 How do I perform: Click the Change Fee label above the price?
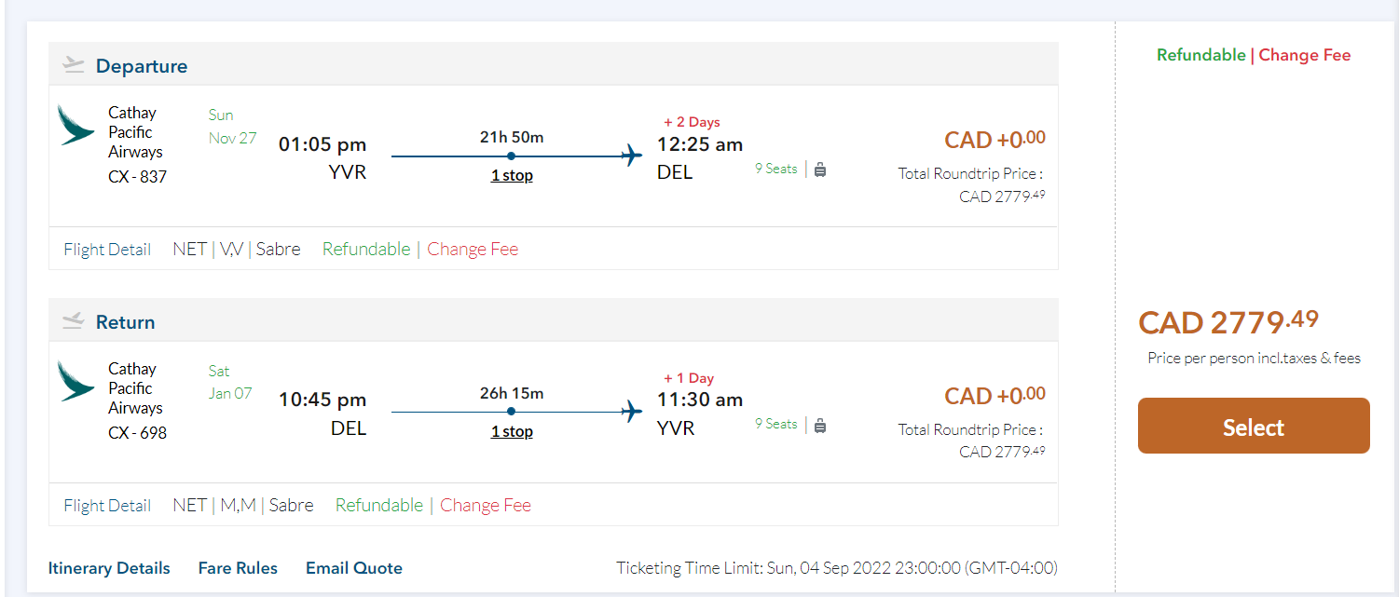[x=1304, y=55]
